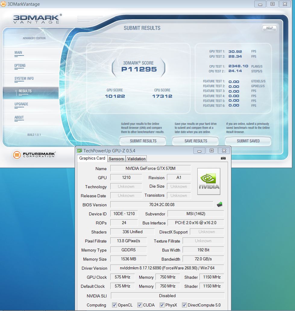Click the Name field showing GeForce GTX 570M
The image size is (295, 311).
coord(151,168)
